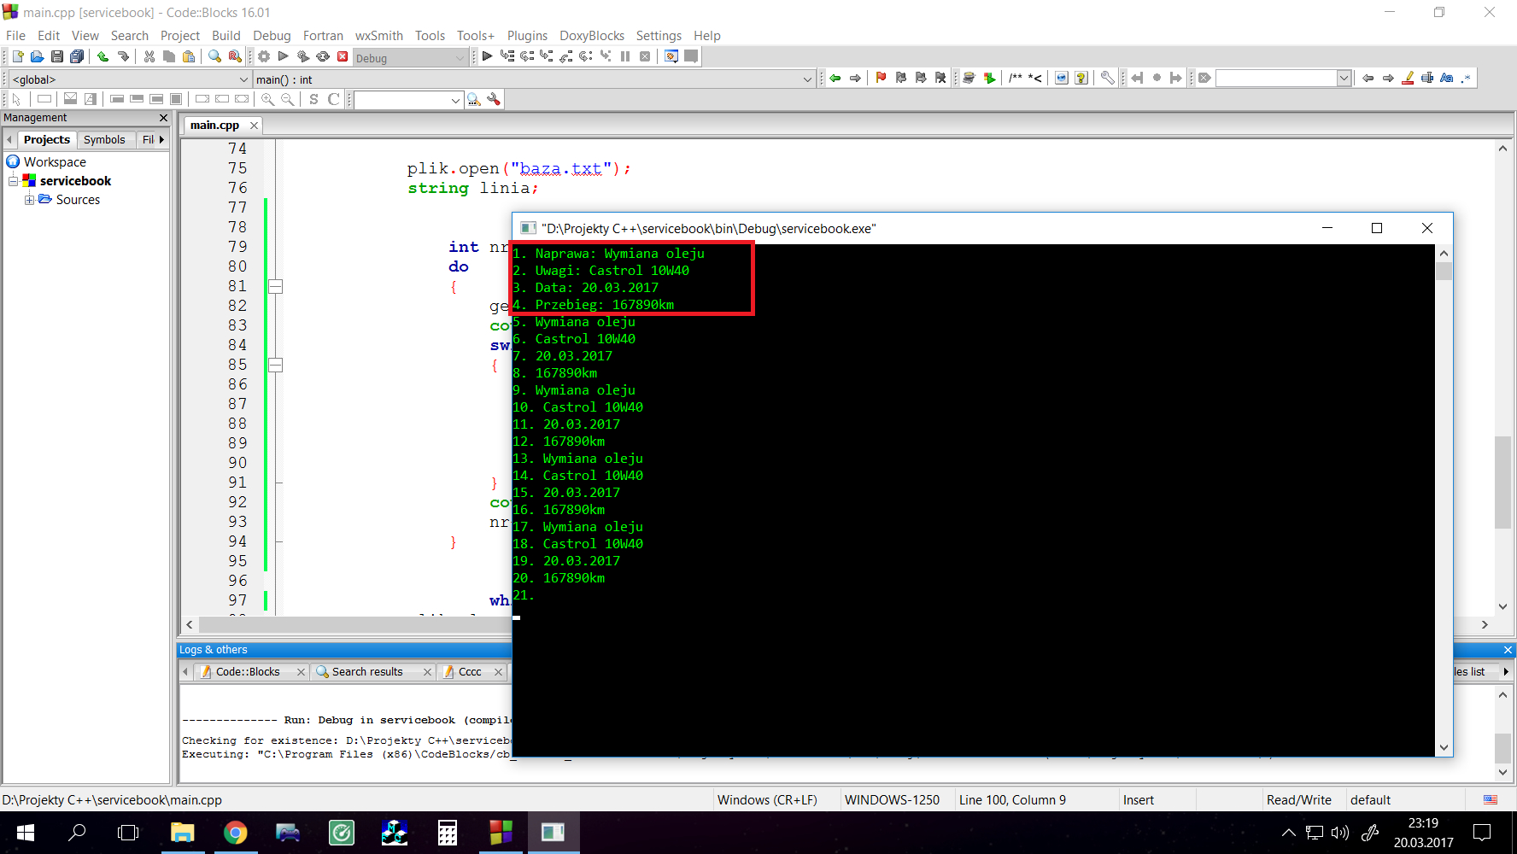Open Find using the magnifier icon

pos(214,56)
